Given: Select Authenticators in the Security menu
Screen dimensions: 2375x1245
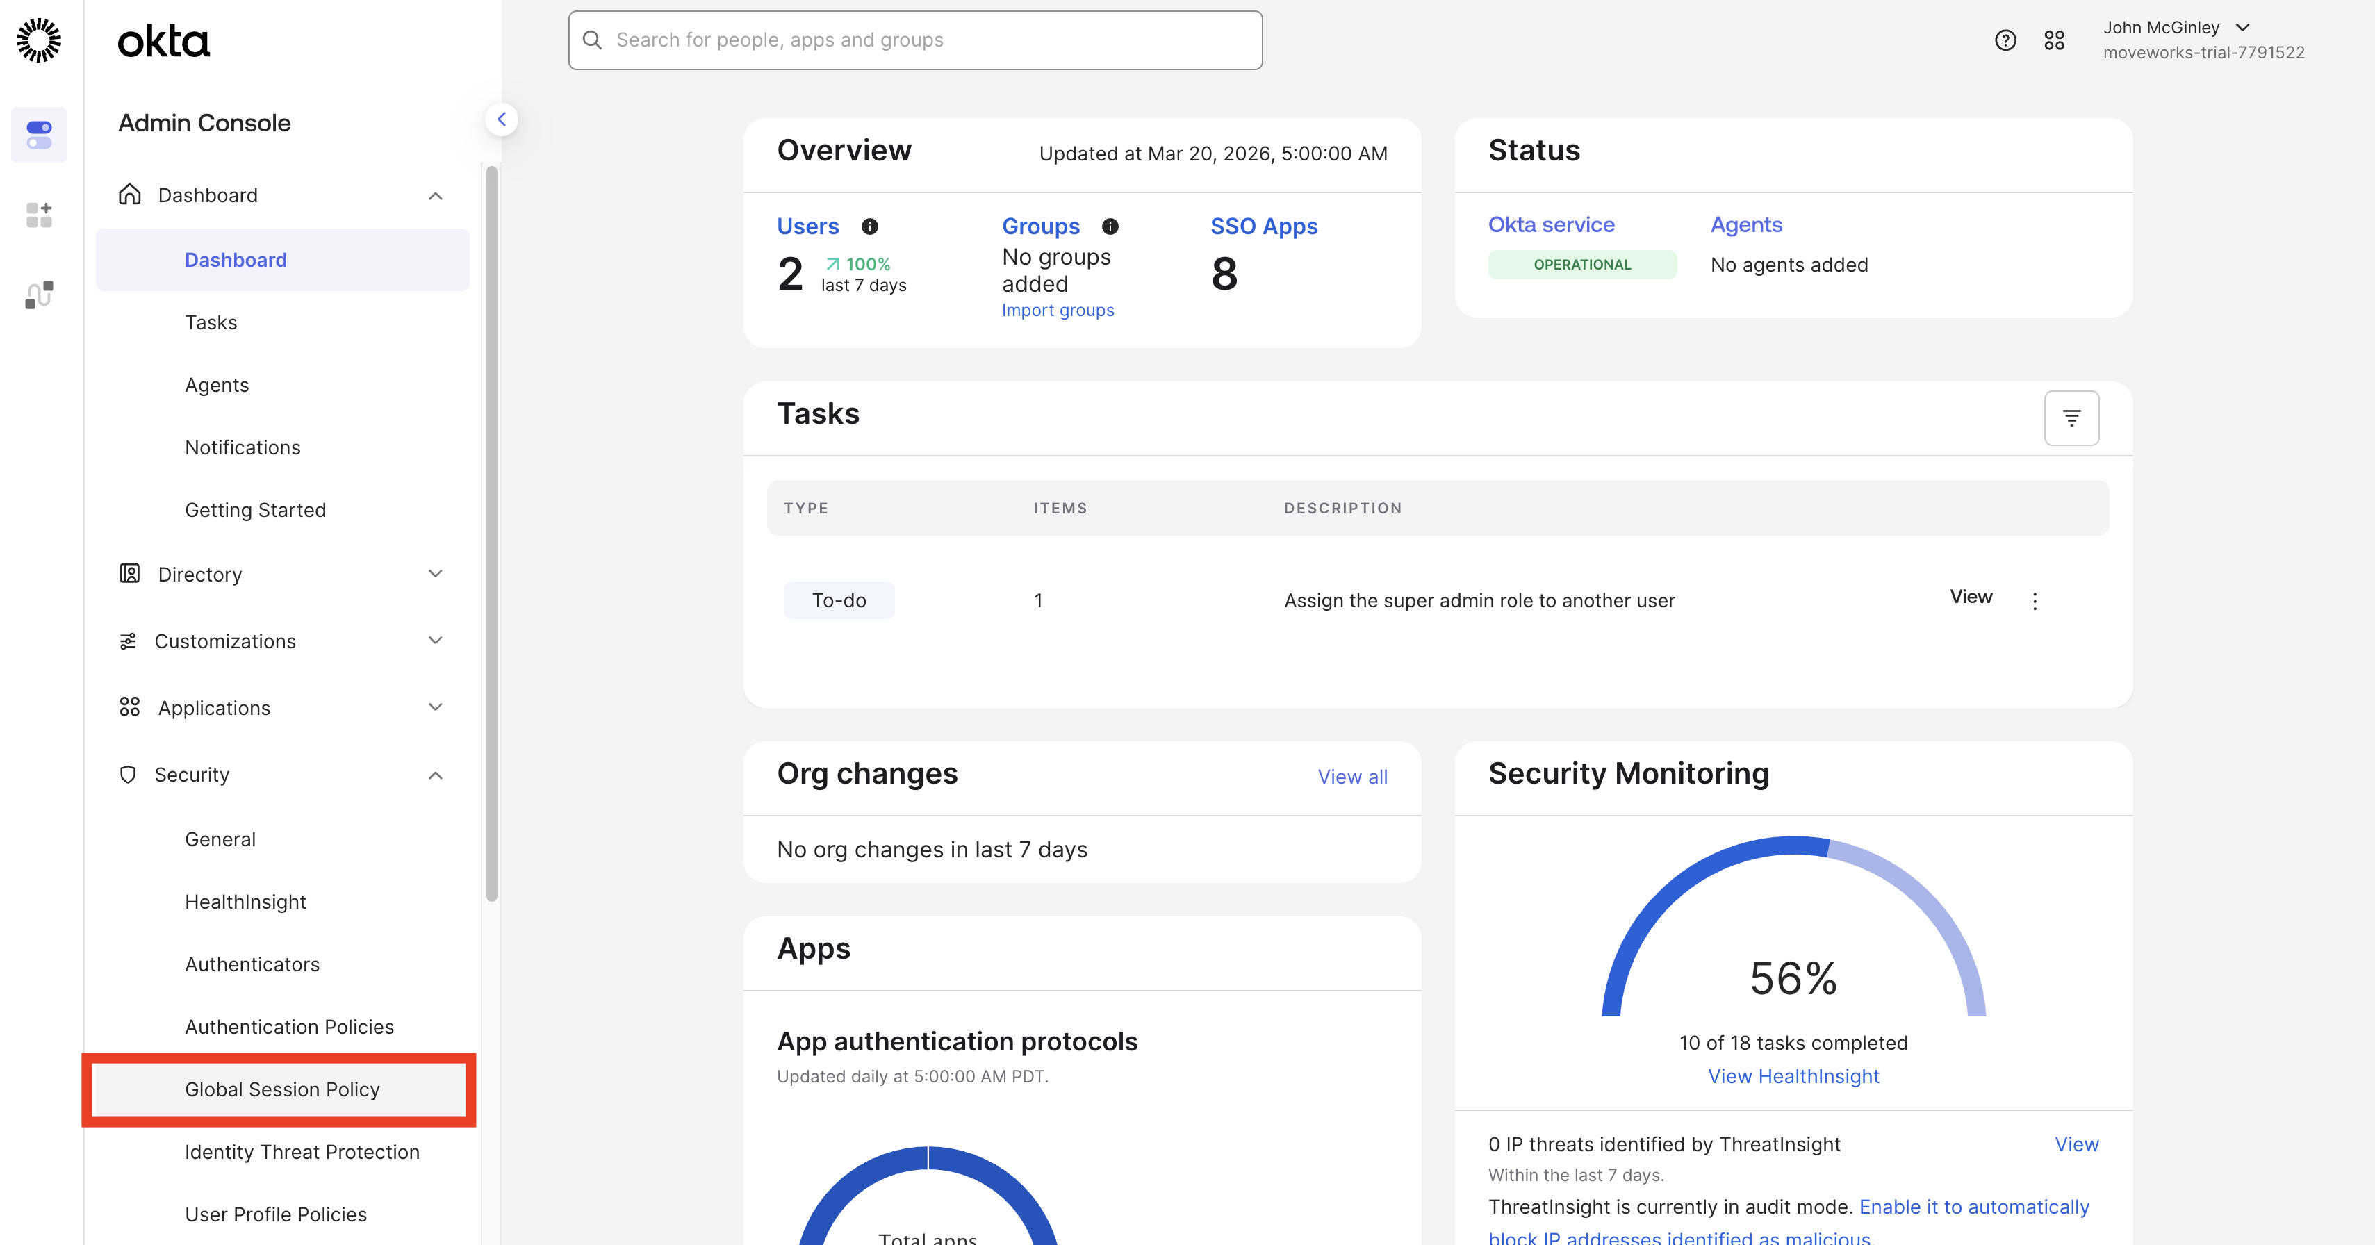Looking at the screenshot, I should pyautogui.click(x=252, y=964).
